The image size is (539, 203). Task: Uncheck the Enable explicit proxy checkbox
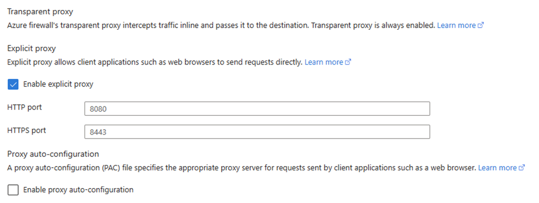coord(13,84)
